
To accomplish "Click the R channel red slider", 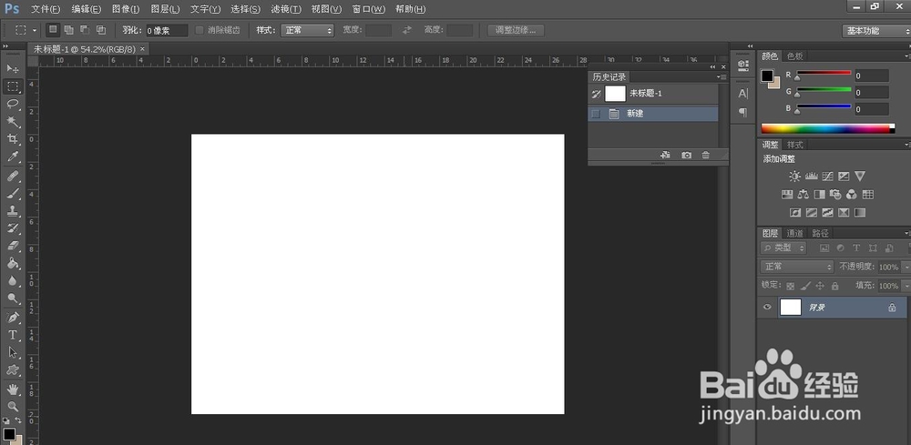I will (x=824, y=75).
